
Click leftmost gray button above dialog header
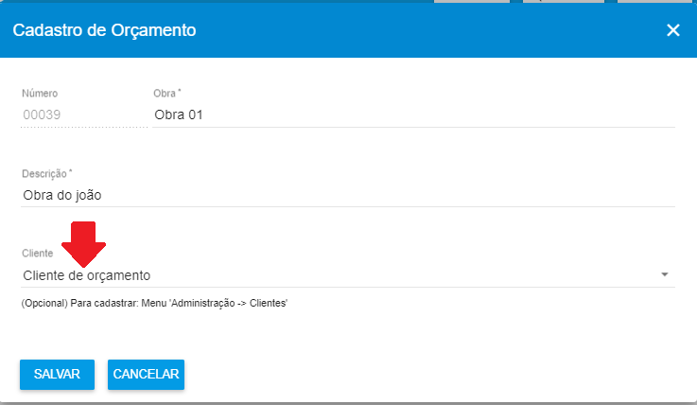click(x=472, y=1)
